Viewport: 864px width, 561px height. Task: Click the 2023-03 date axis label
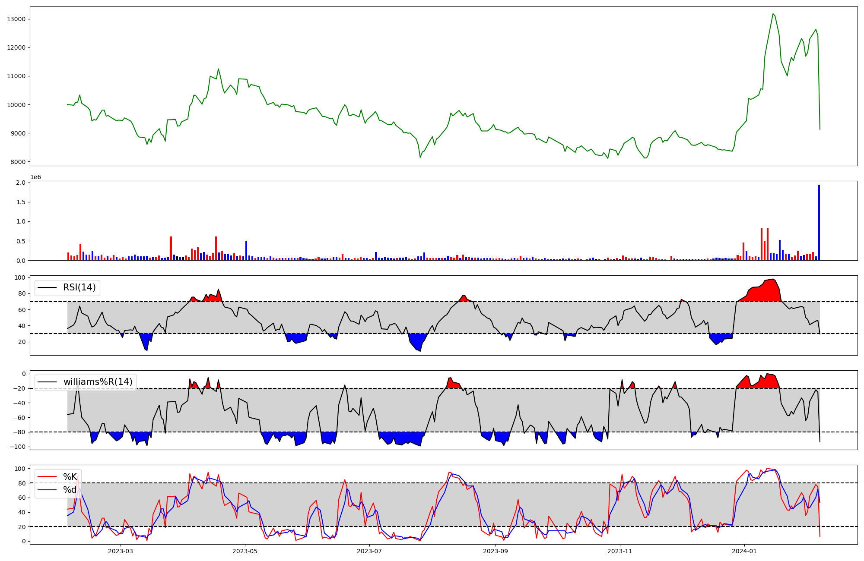pos(121,551)
